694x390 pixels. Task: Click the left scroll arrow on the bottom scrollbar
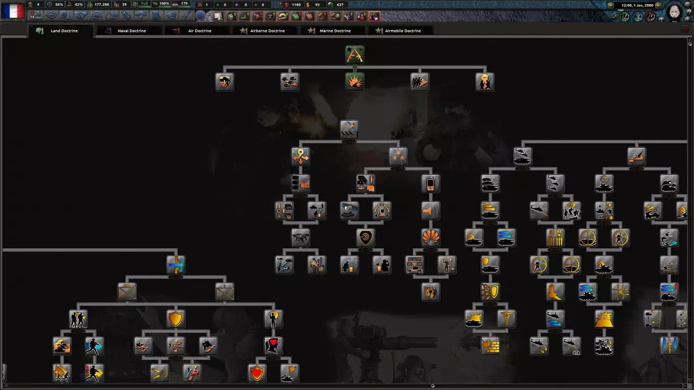click(5, 386)
